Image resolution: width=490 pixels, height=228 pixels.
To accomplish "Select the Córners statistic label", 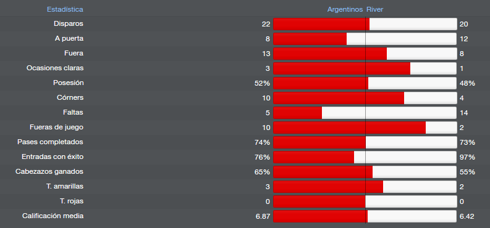I will click(70, 98).
